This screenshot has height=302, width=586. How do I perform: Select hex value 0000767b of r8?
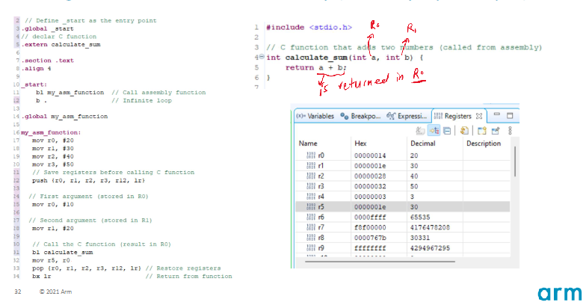tap(370, 238)
